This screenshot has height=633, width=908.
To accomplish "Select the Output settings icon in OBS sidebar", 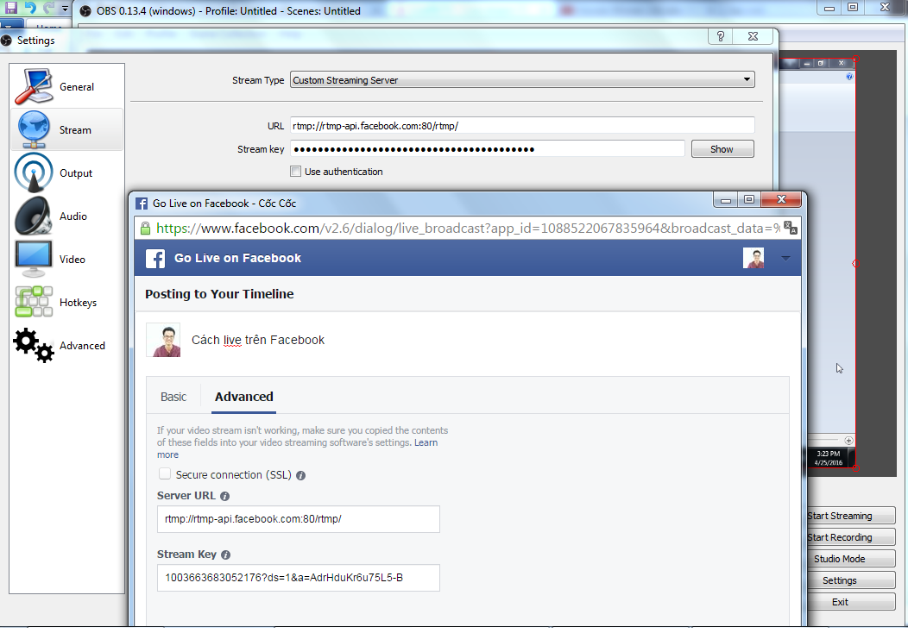I will click(x=33, y=172).
